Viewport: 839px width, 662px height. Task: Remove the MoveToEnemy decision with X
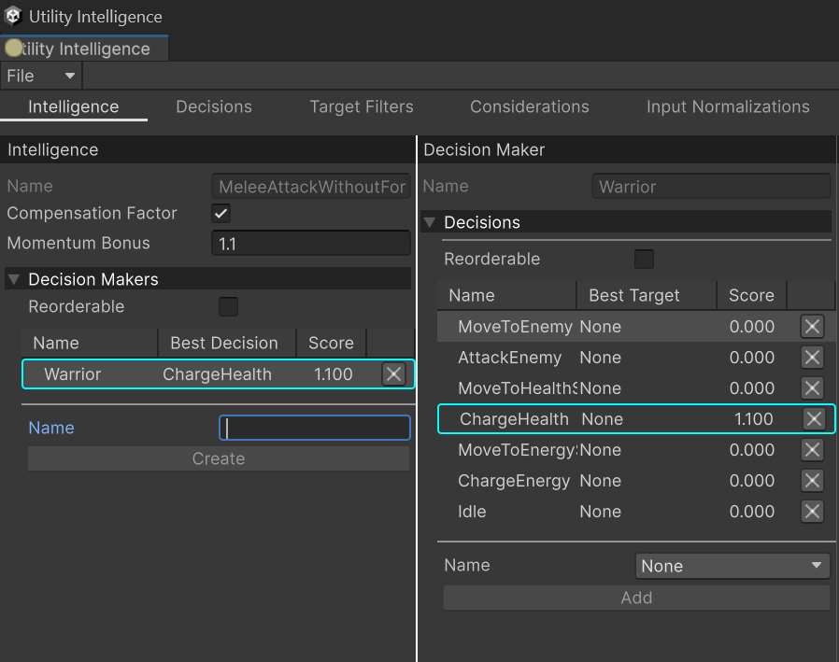tap(812, 326)
